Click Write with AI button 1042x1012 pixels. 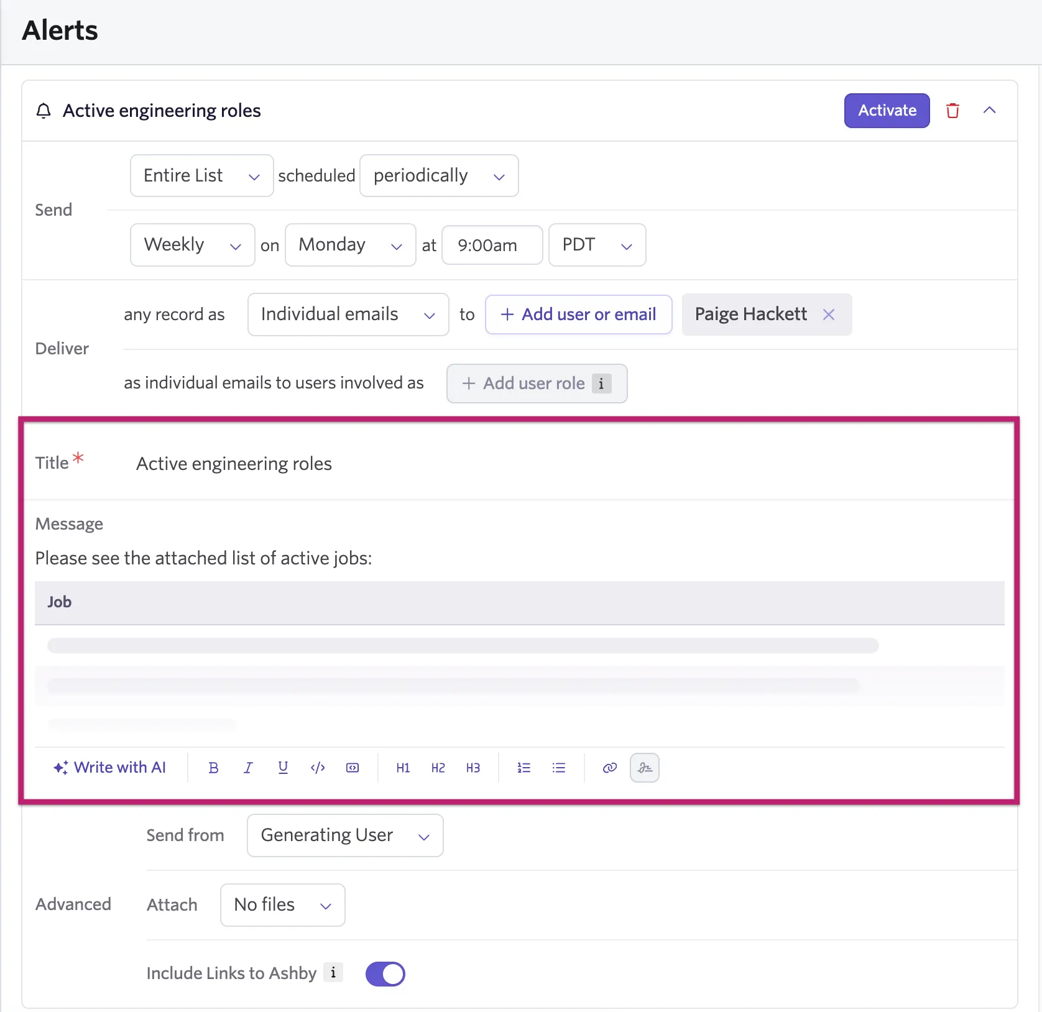pyautogui.click(x=110, y=768)
